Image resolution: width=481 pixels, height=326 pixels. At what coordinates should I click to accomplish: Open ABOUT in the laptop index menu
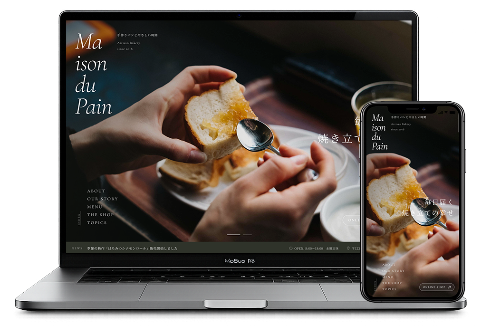click(96, 191)
